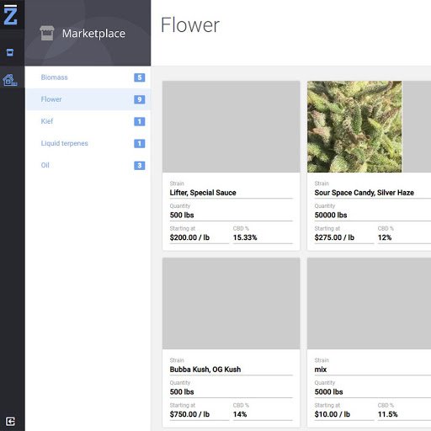The width and height of the screenshot is (431, 431).
Task: Click the mix strain name
Action: tap(321, 370)
